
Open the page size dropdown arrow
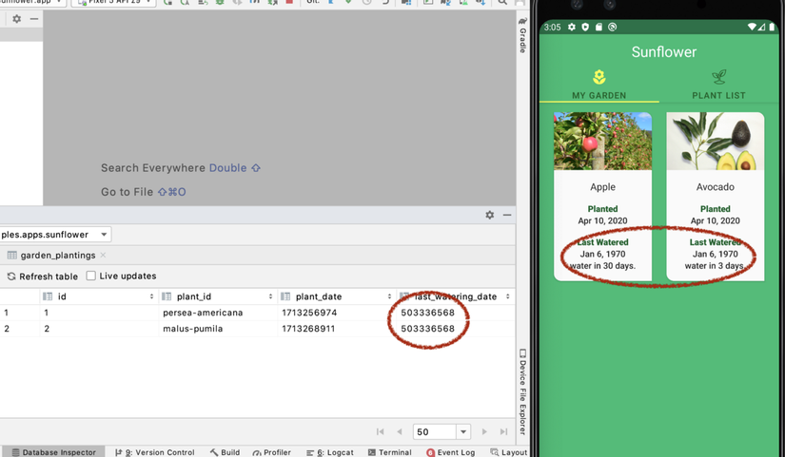click(463, 431)
